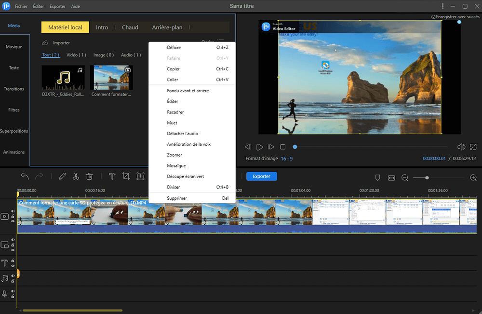
Task: Click the voiceover microphone track icon
Action: [x=5, y=294]
